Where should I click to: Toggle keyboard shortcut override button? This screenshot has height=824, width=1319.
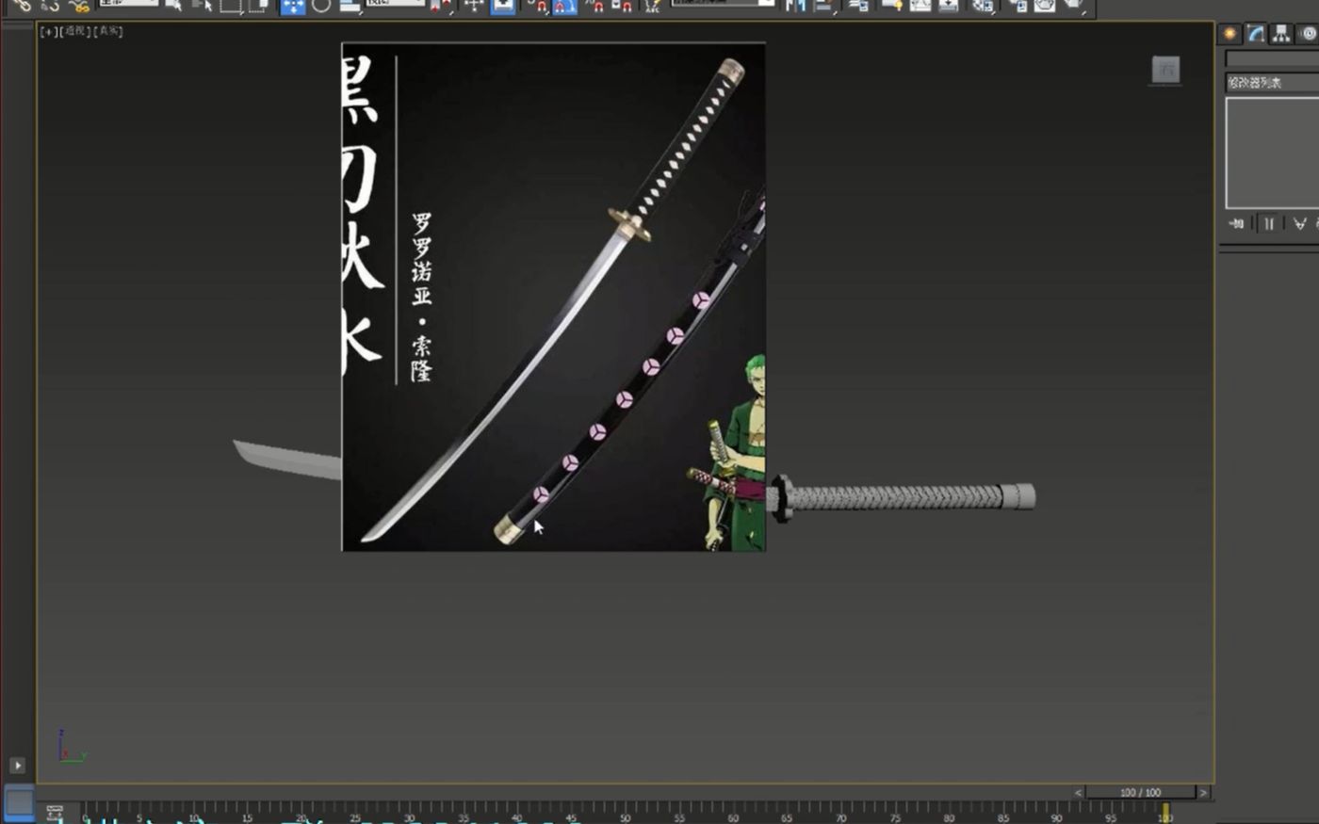502,6
